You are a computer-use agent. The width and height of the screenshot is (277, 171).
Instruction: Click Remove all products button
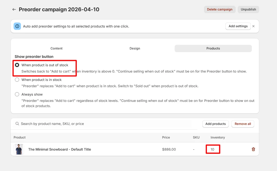pos(243,124)
